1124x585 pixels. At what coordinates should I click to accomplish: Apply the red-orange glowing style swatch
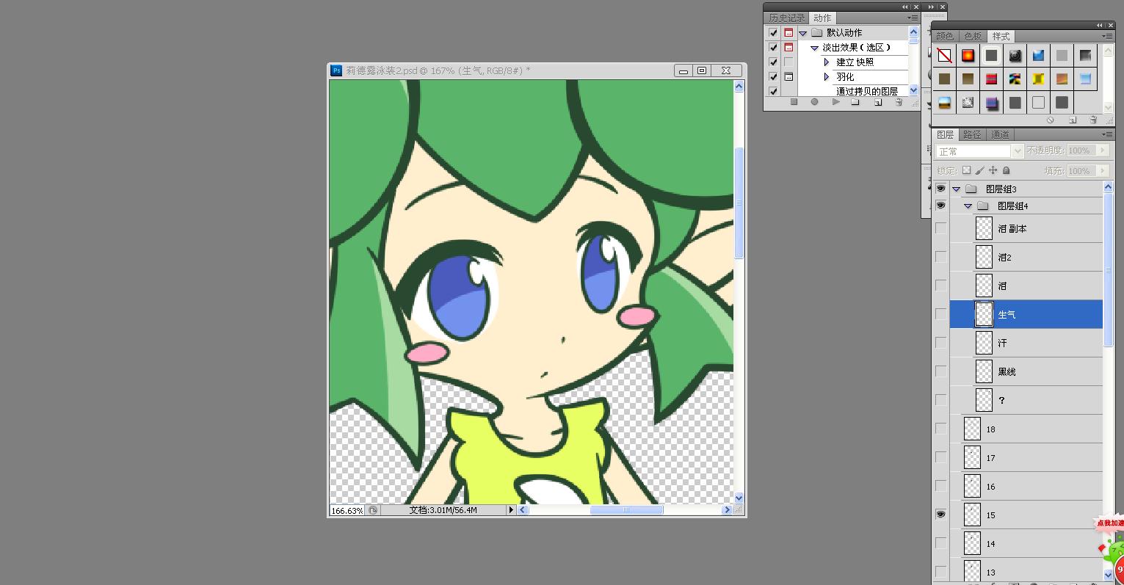968,55
